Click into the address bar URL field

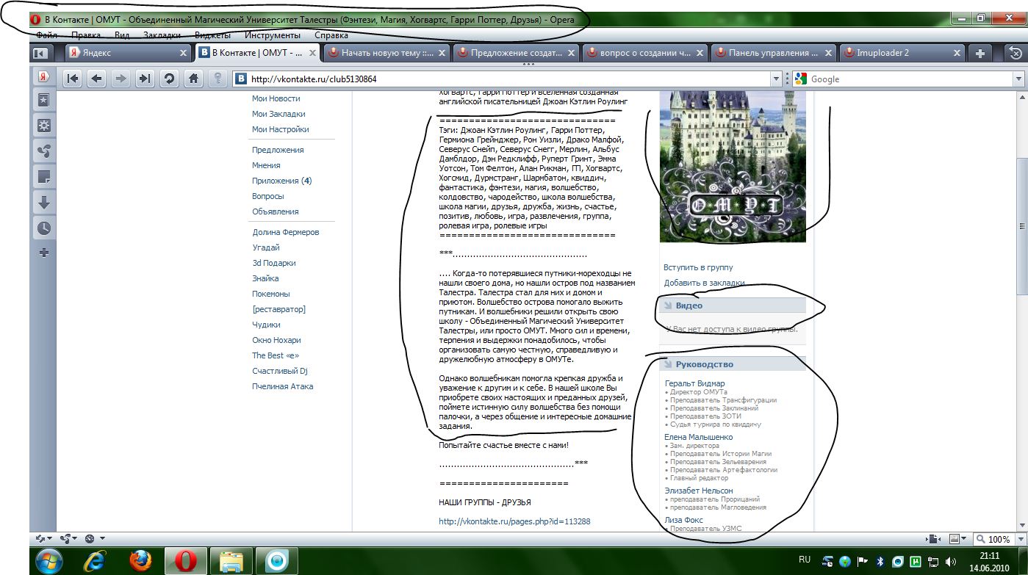(x=507, y=79)
